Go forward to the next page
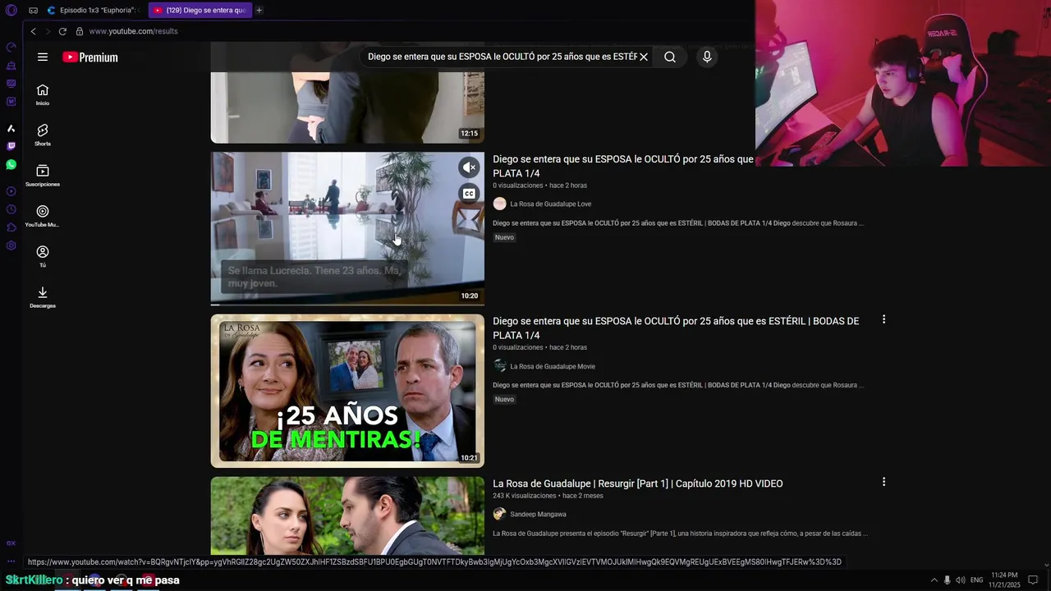This screenshot has width=1051, height=591. 48,31
